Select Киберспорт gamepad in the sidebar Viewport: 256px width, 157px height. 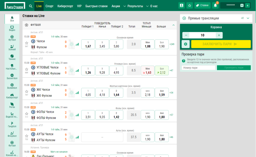pos(12,96)
